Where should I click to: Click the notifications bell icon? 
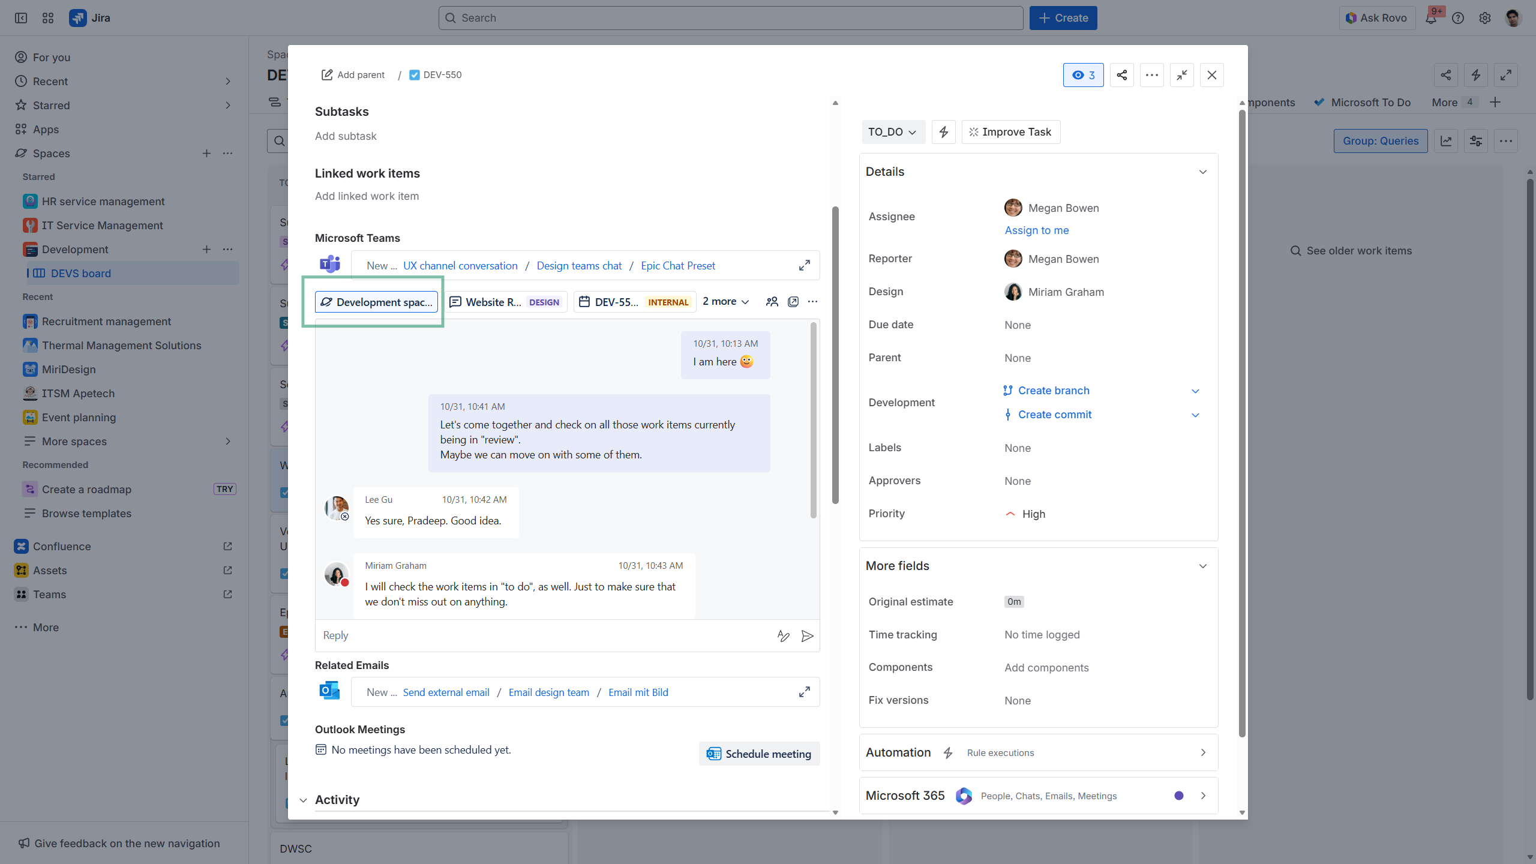tap(1431, 18)
